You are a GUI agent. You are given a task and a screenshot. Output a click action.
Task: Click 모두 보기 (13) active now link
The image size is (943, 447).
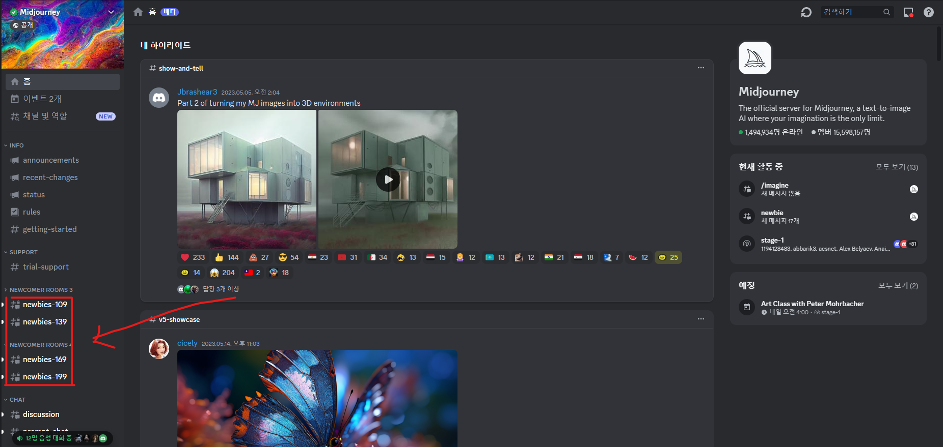click(897, 167)
